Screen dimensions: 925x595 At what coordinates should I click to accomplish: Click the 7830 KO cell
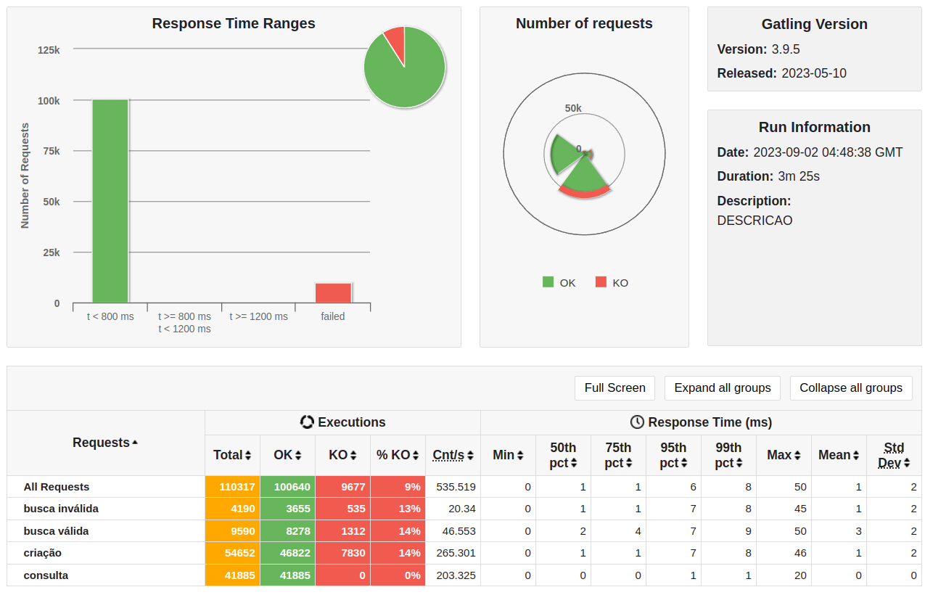click(342, 553)
